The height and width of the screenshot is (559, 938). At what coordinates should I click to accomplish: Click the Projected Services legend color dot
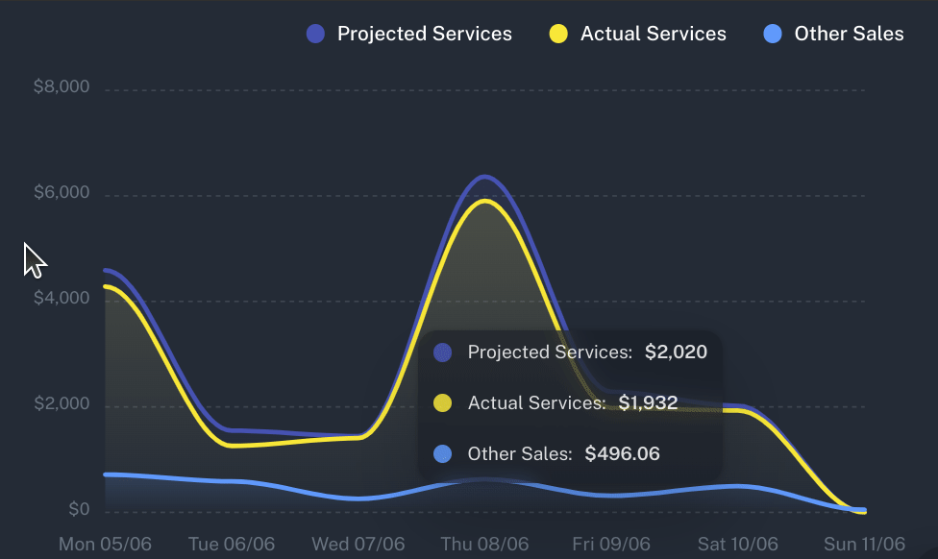coord(316,34)
